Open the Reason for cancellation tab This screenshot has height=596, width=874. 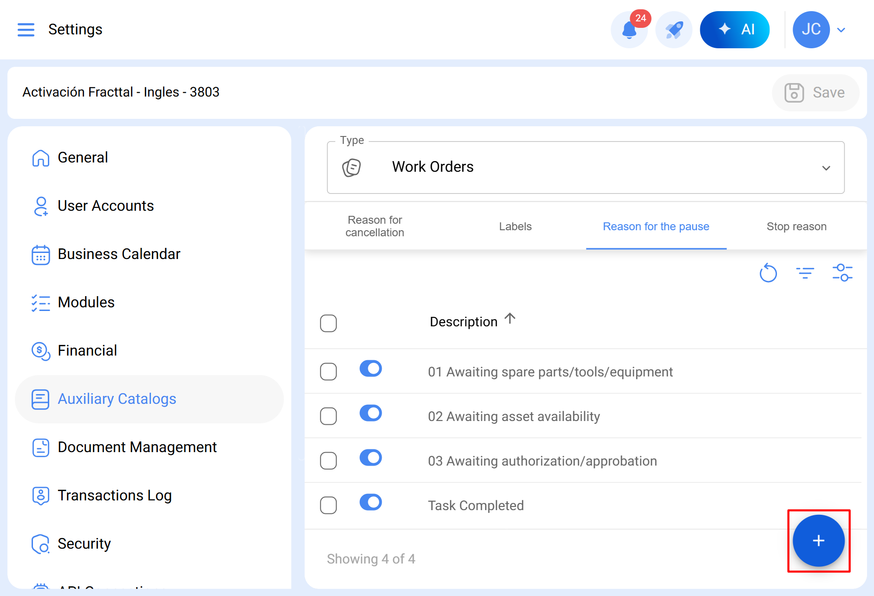[375, 227]
